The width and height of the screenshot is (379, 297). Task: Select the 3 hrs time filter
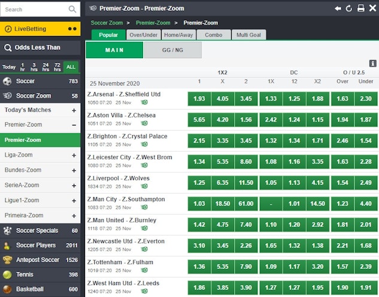pyautogui.click(x=34, y=67)
